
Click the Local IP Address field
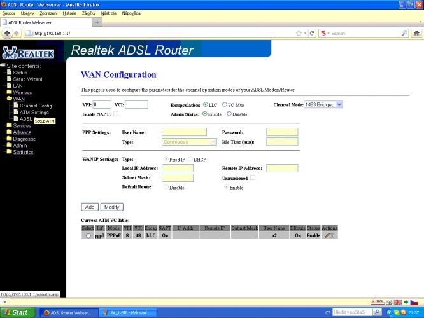click(178, 168)
